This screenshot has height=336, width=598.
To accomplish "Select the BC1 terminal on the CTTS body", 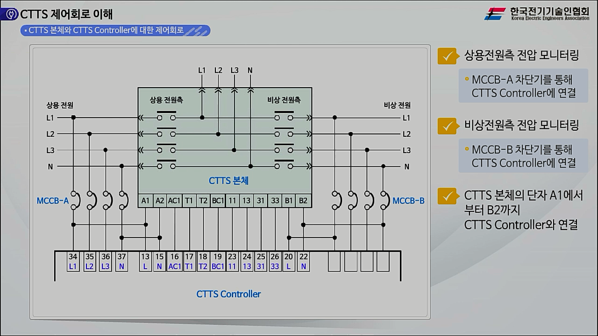I will pyautogui.click(x=218, y=201).
